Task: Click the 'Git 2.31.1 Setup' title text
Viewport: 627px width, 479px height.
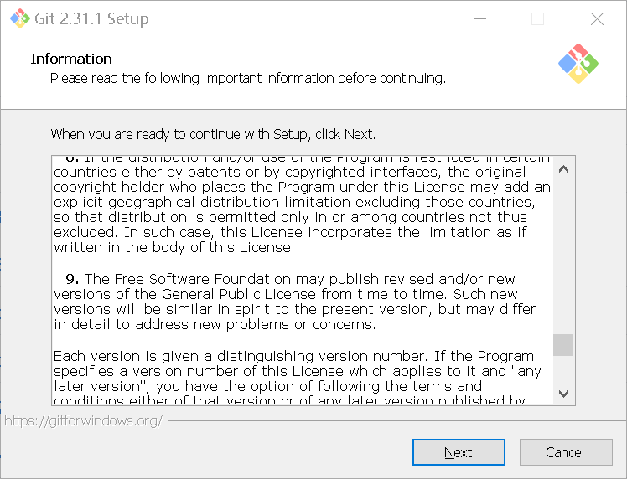Action: (92, 19)
